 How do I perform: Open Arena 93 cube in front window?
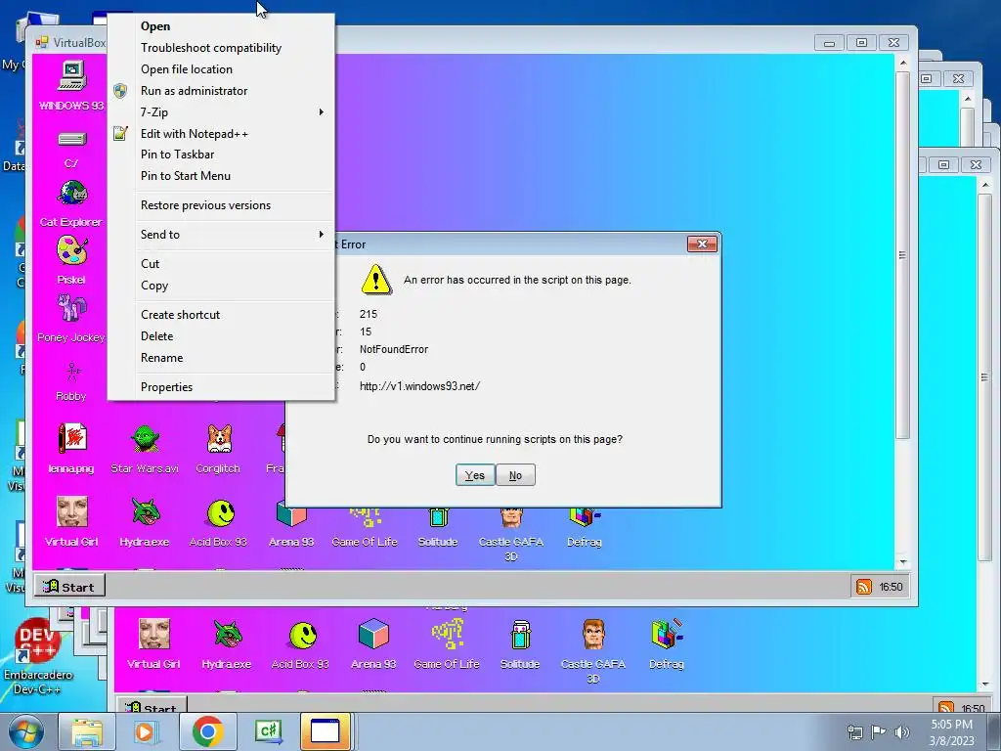pyautogui.click(x=291, y=516)
